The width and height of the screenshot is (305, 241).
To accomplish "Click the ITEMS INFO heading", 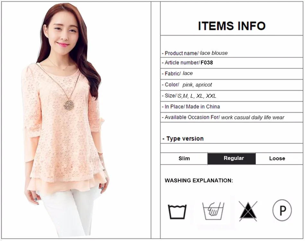I will (232, 26).
